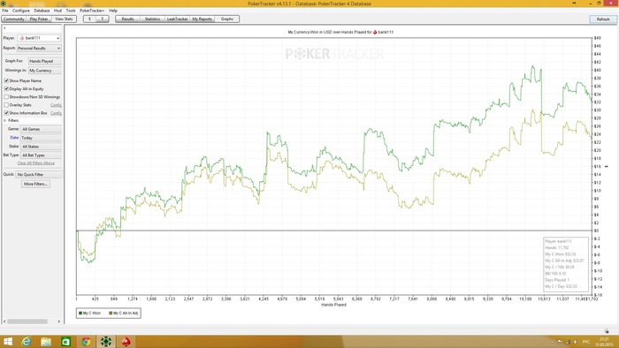Open the My Reports tab

203,19
